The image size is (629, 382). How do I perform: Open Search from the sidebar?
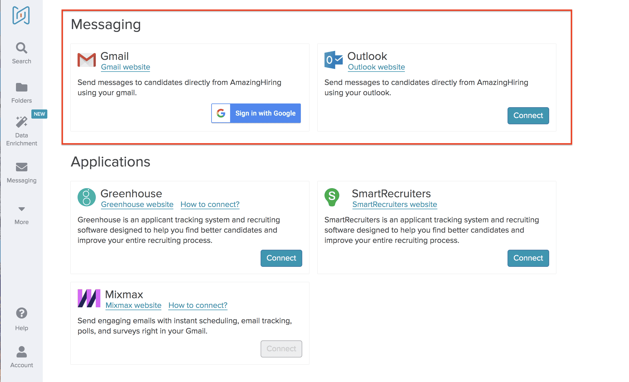[x=22, y=48]
